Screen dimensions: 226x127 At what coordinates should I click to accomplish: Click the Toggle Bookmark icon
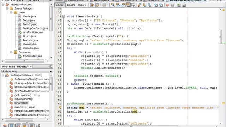point(150,5)
